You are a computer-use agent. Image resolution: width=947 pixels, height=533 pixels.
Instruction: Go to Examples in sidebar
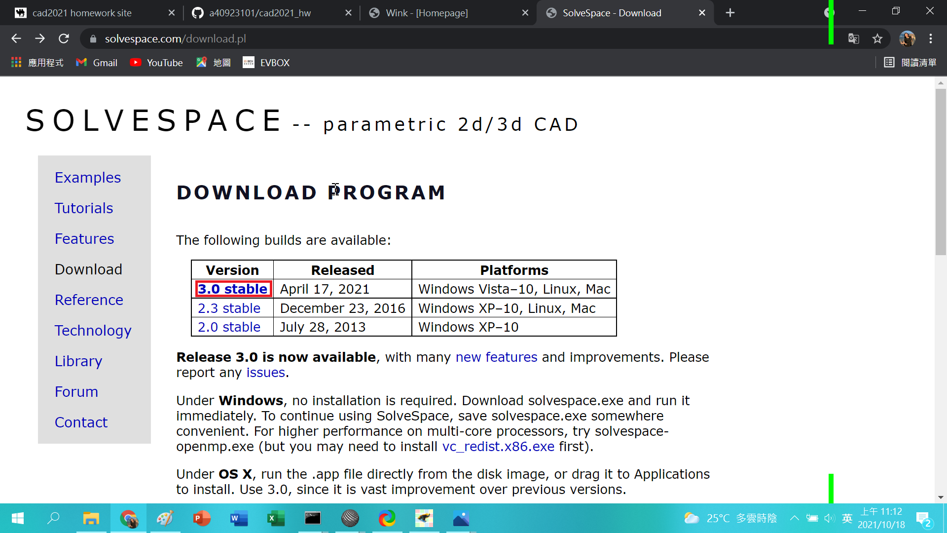coord(88,178)
